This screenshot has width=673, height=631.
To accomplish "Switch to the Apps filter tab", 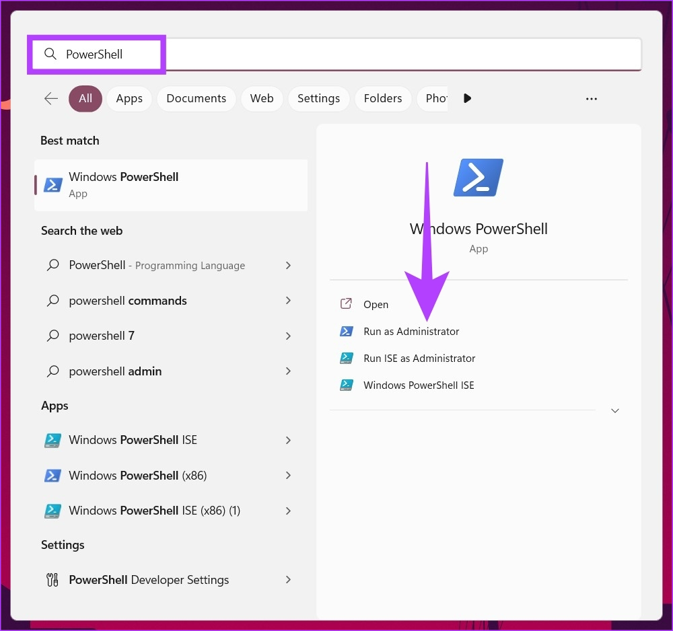I will click(129, 99).
